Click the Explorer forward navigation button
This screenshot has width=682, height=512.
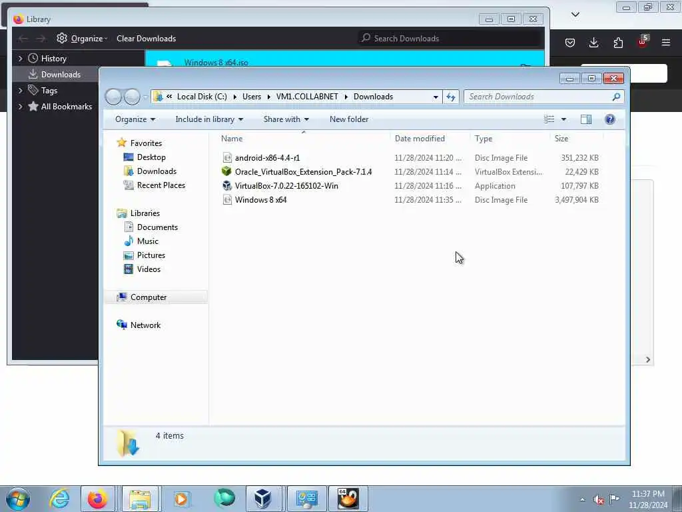tap(133, 97)
